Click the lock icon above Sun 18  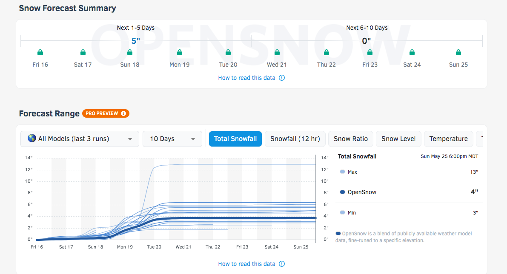(x=130, y=52)
